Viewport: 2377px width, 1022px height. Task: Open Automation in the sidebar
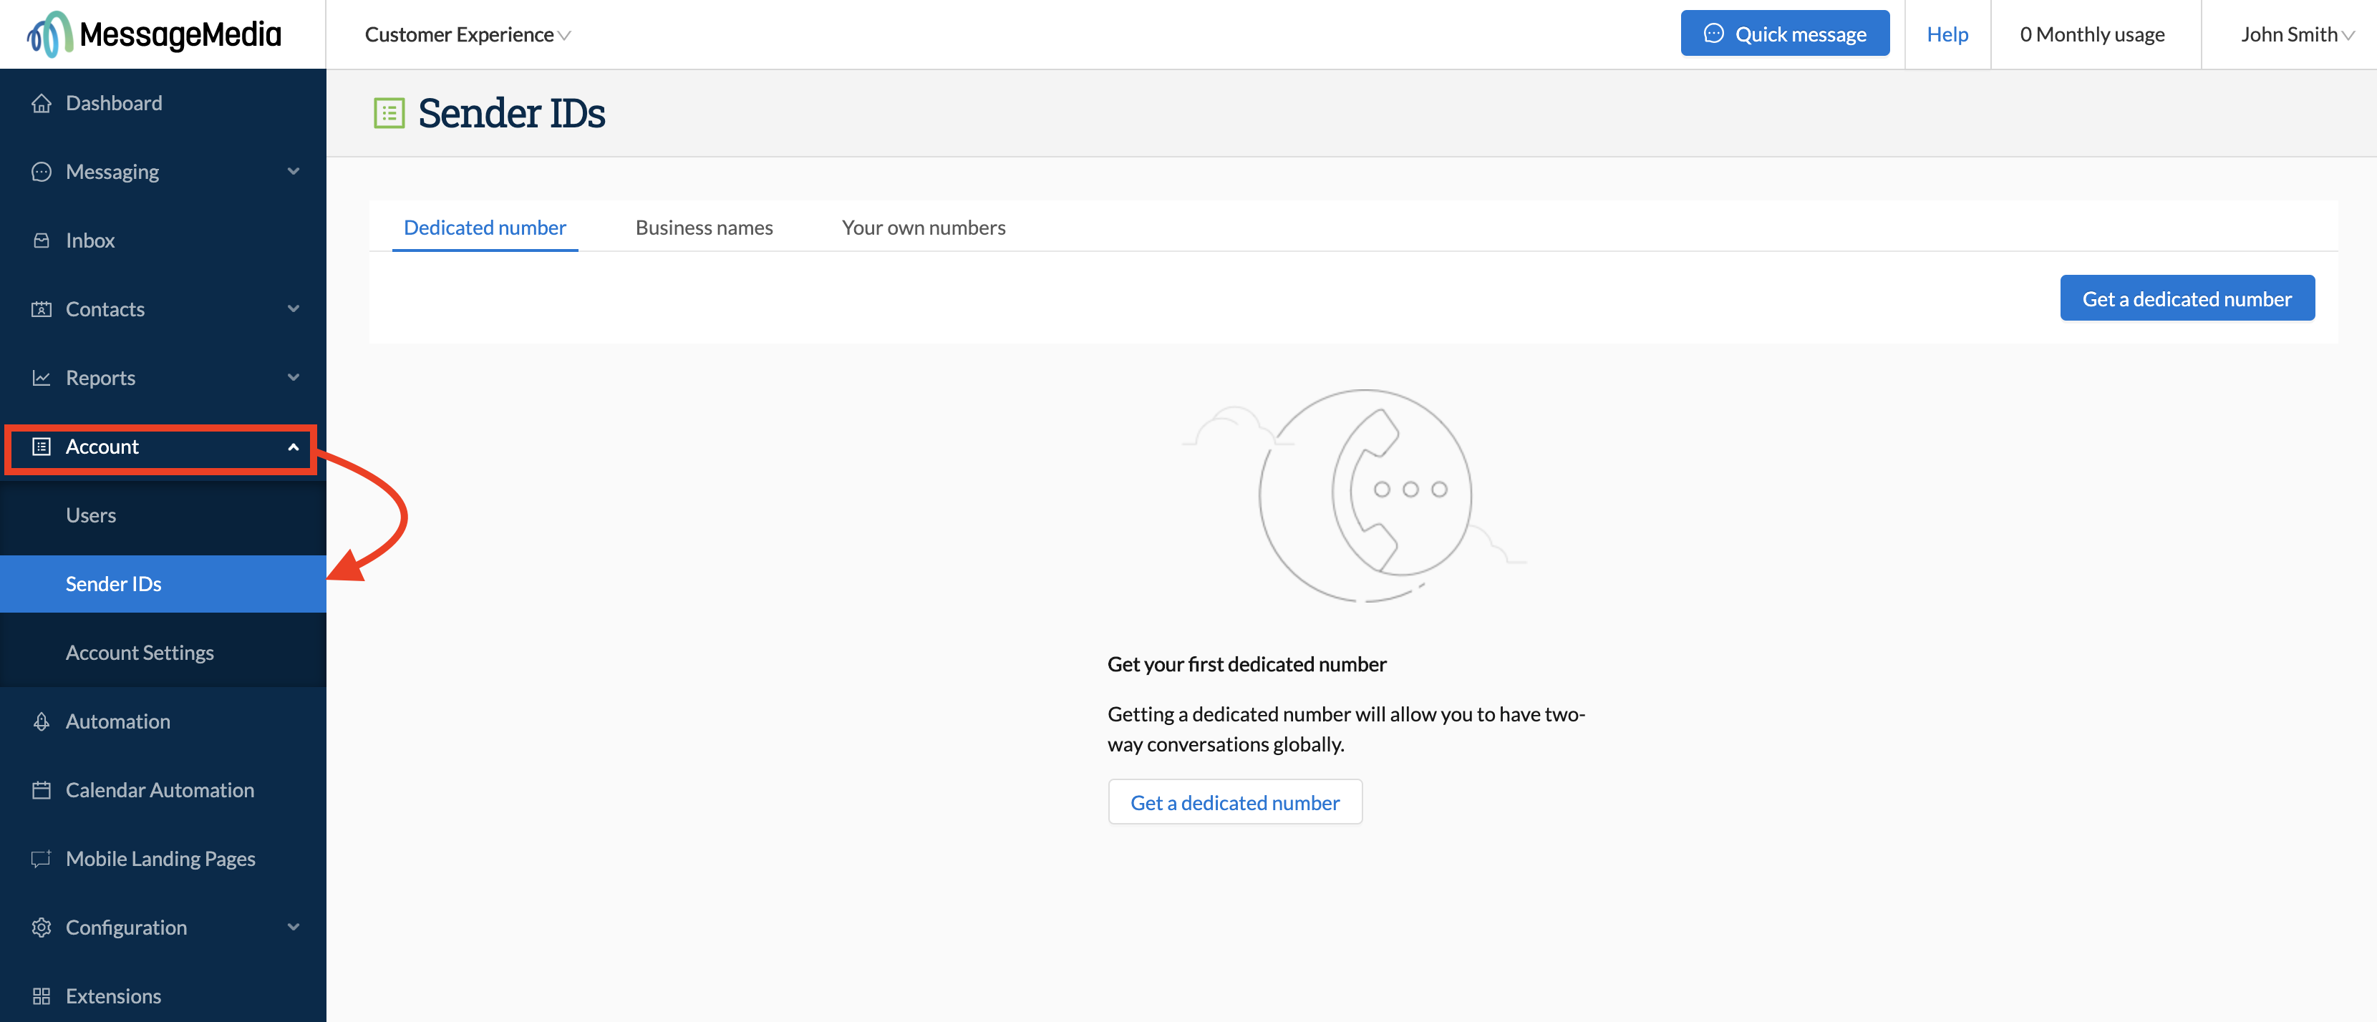tap(163, 721)
